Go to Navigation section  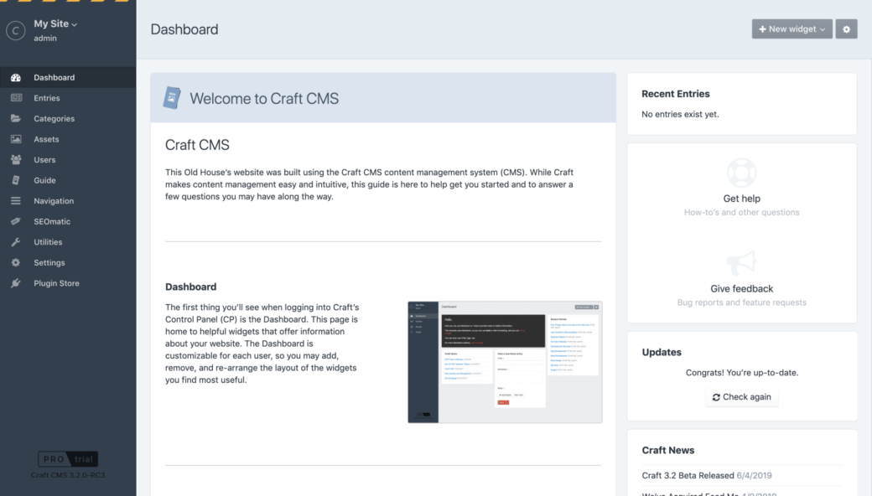tap(68, 200)
